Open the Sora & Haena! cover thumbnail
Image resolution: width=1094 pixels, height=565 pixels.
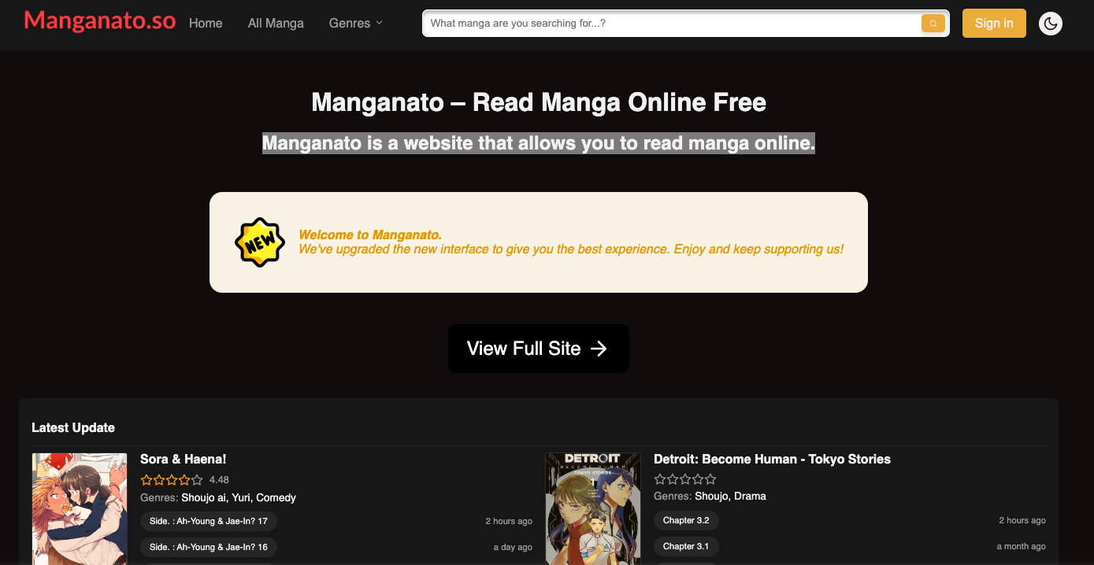tap(80, 508)
